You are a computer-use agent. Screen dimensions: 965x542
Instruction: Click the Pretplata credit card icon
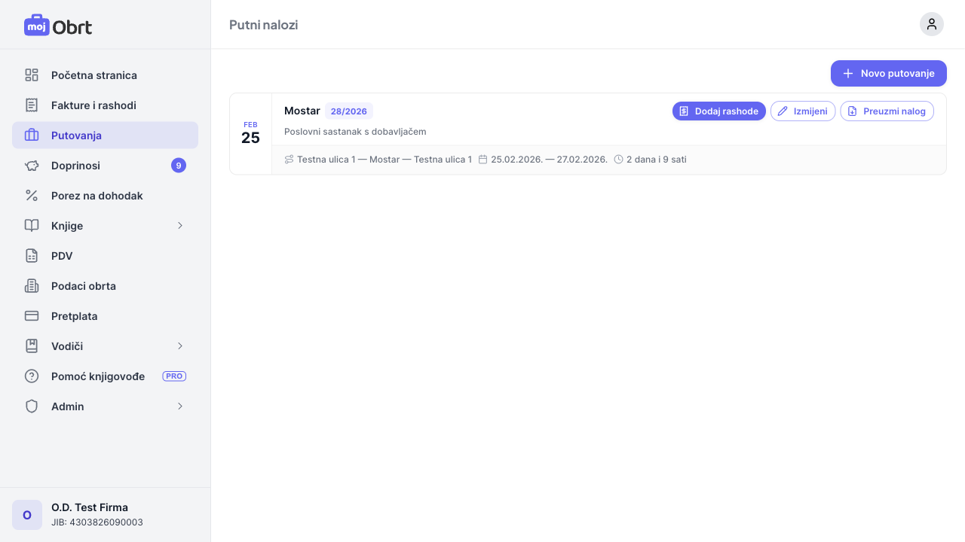click(32, 316)
